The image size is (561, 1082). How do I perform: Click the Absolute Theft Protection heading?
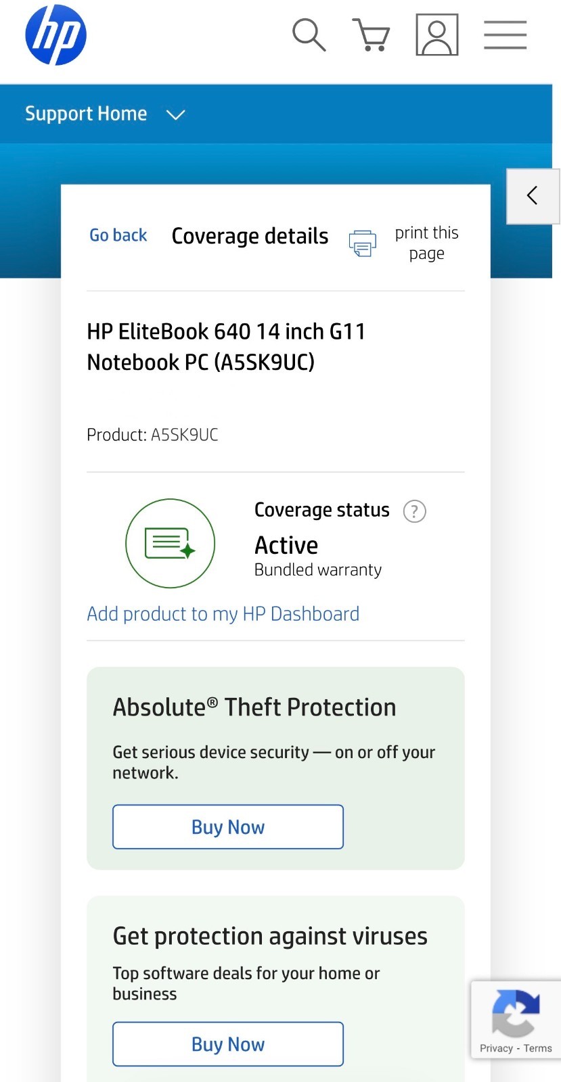254,707
